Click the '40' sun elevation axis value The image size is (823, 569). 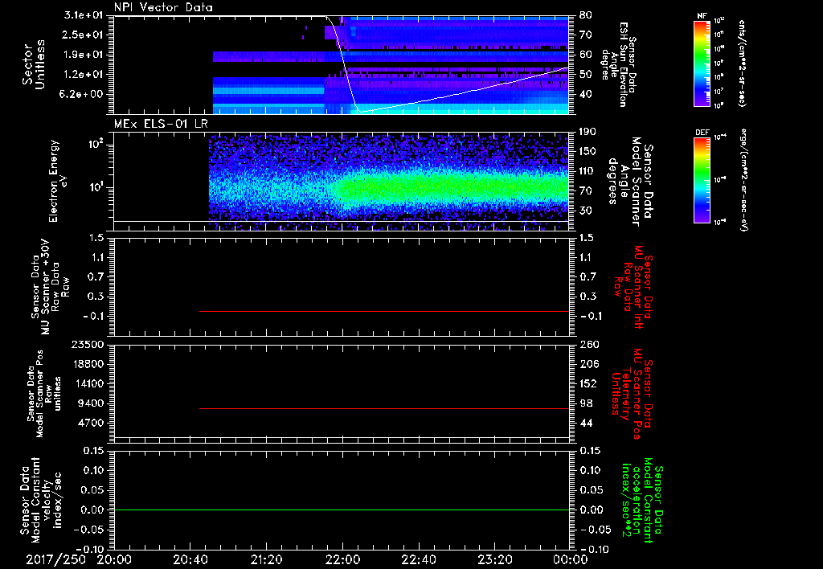pos(586,95)
